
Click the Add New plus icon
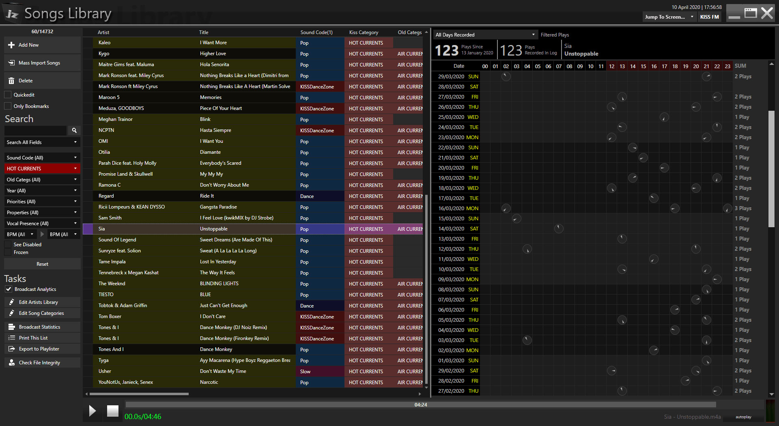[11, 45]
